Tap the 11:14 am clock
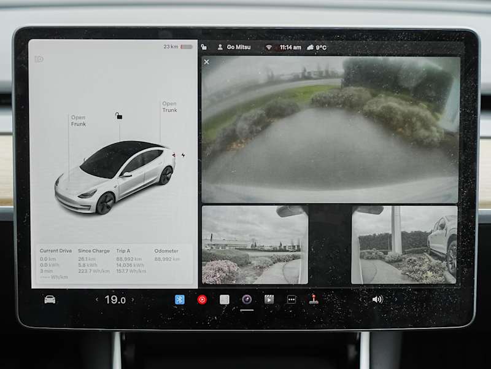Viewport: 491px width, 369px height. [290, 47]
